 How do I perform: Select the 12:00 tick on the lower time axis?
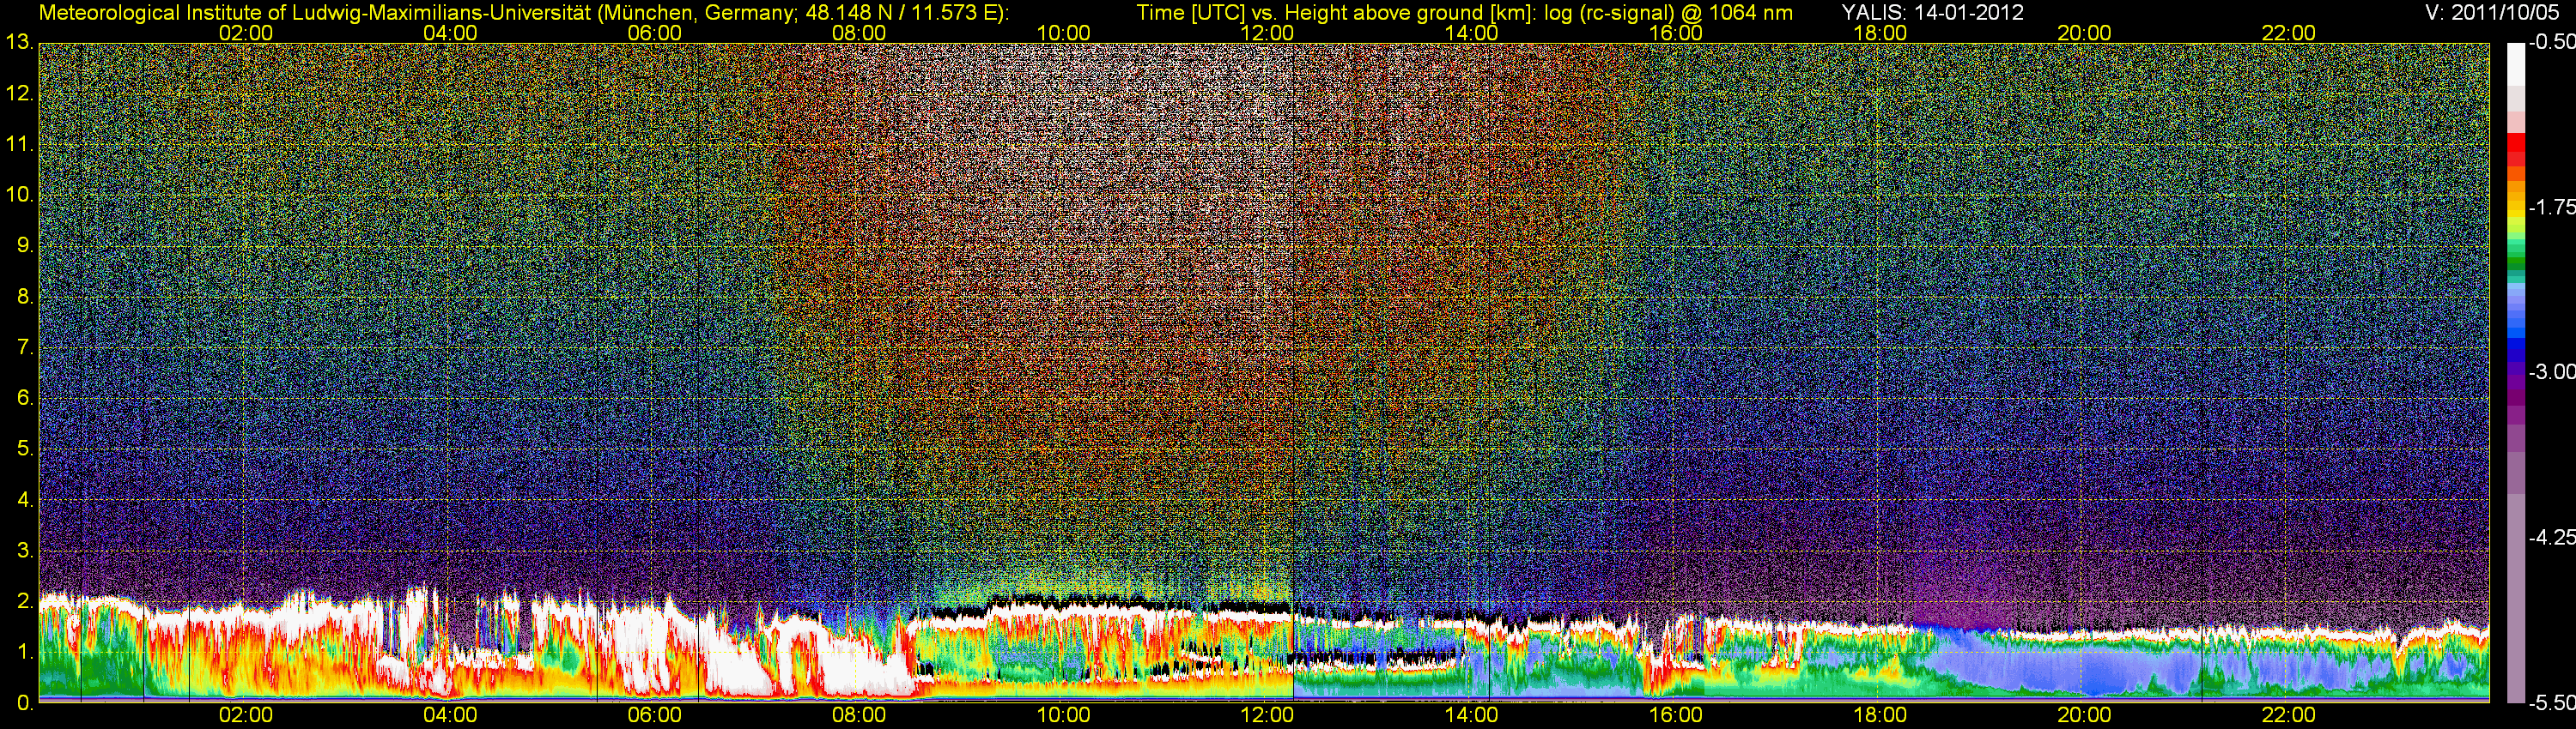click(x=1267, y=715)
